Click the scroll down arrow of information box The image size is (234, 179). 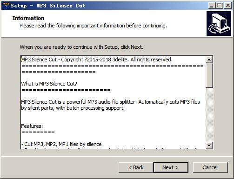click(x=209, y=146)
